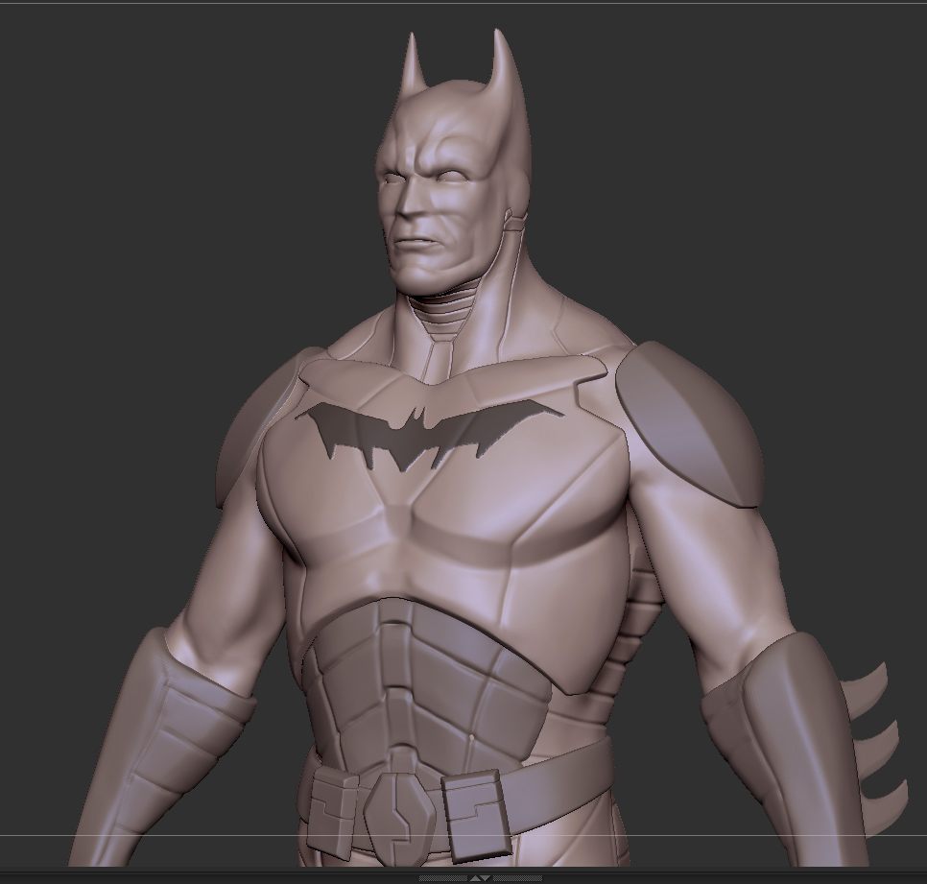The image size is (927, 884).
Task: Click the left shoulder armor plate
Action: pyautogui.click(x=273, y=422)
